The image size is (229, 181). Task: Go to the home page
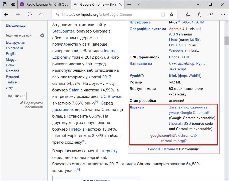pyautogui.click(x=41, y=14)
